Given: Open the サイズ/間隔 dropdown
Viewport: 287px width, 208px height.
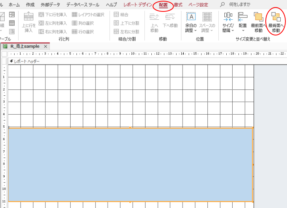Looking at the screenshot, I should click(228, 22).
